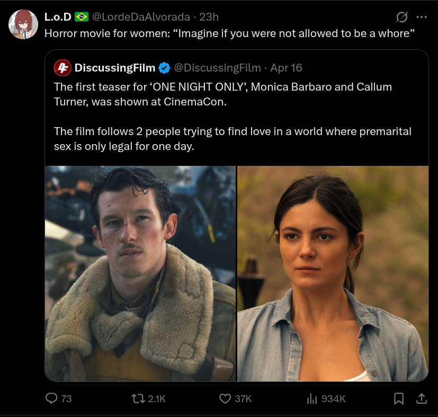The height and width of the screenshot is (417, 438).
Task: Open view analytics icon showing 934K
Action: coord(312,398)
